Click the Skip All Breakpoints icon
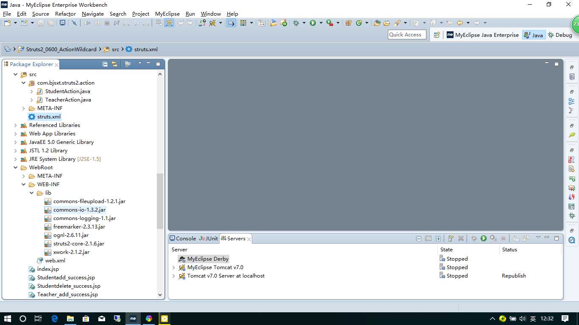The width and height of the screenshot is (579, 325). (74, 23)
